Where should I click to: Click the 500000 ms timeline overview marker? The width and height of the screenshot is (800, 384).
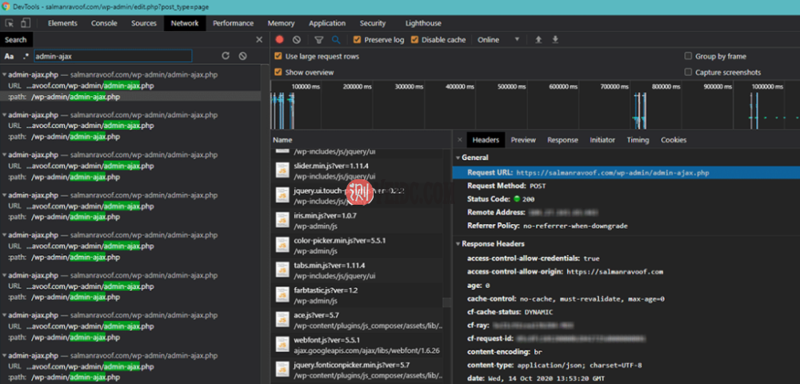coord(511,86)
